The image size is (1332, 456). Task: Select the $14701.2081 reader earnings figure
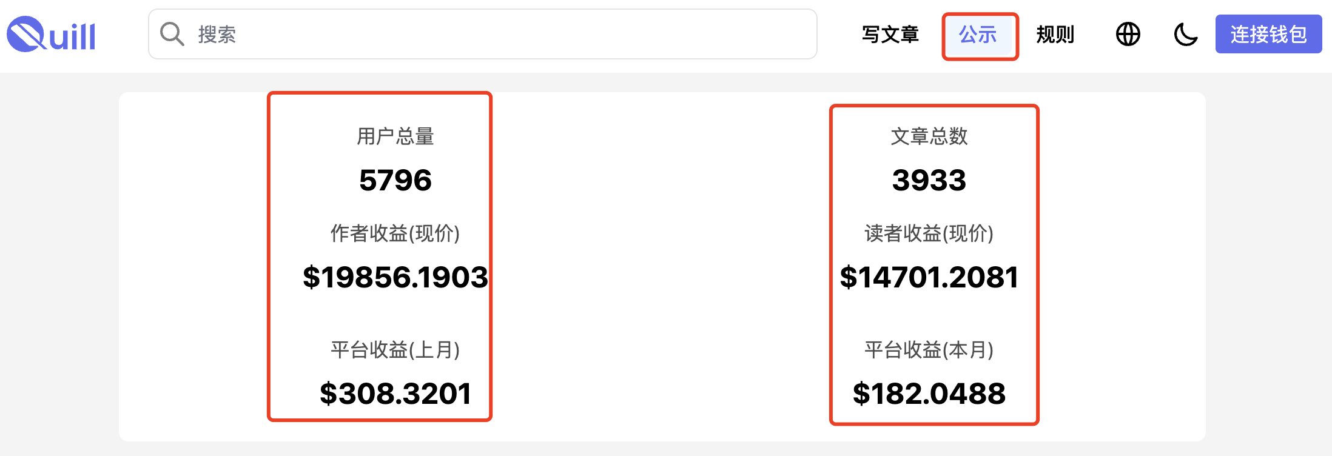click(x=929, y=277)
